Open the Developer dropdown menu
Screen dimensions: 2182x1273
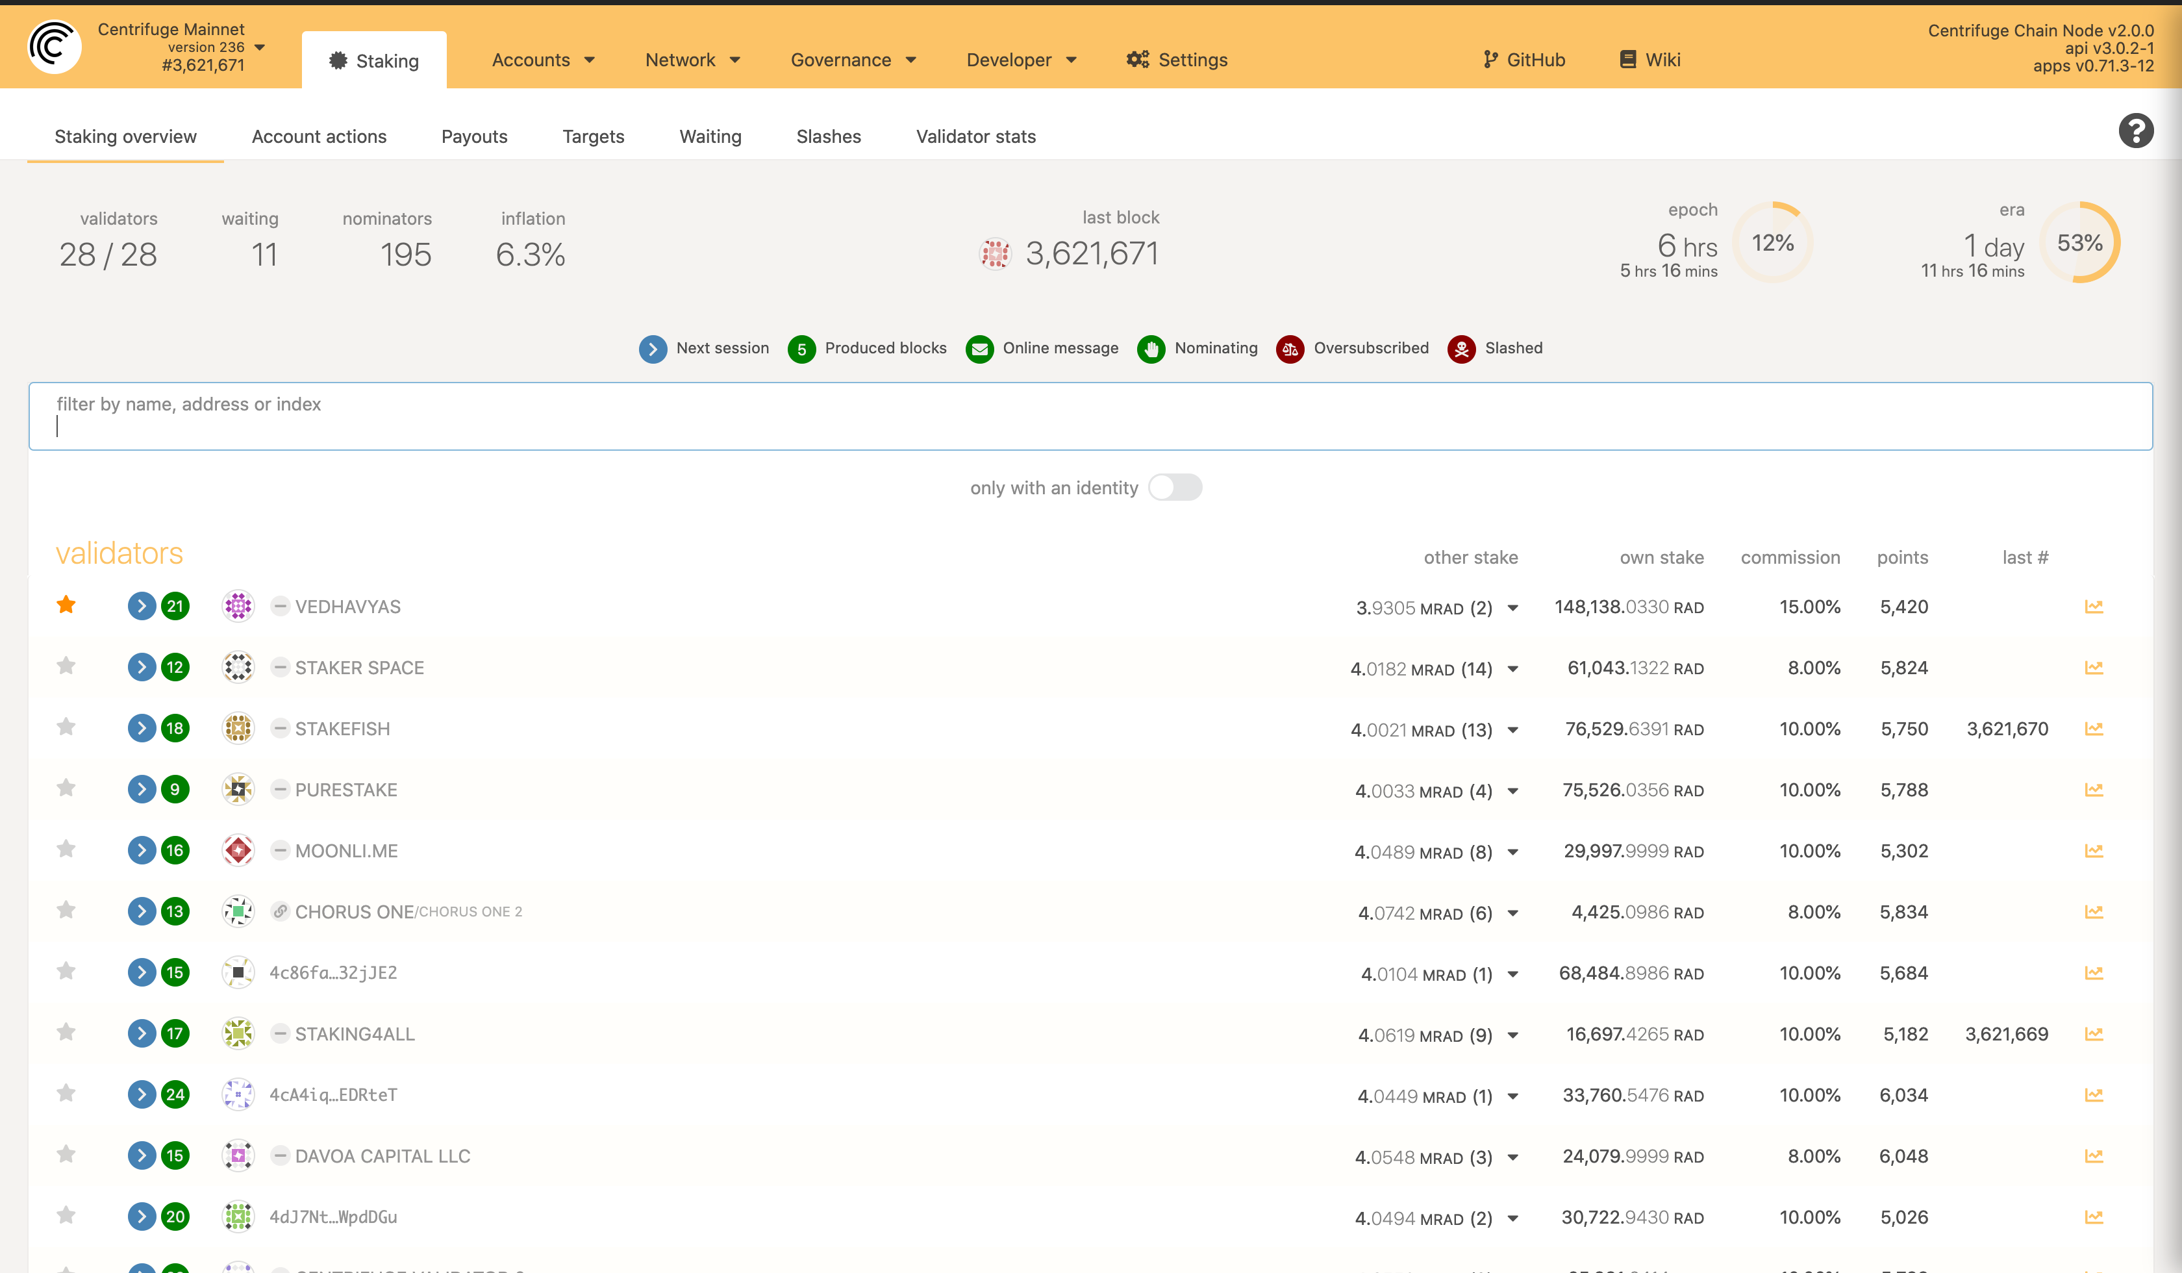1022,60
